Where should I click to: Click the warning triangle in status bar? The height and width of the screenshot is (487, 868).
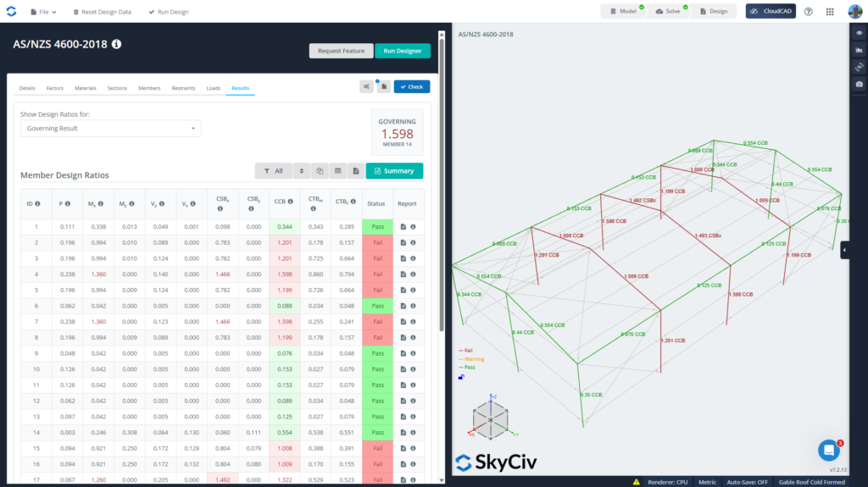tap(637, 482)
